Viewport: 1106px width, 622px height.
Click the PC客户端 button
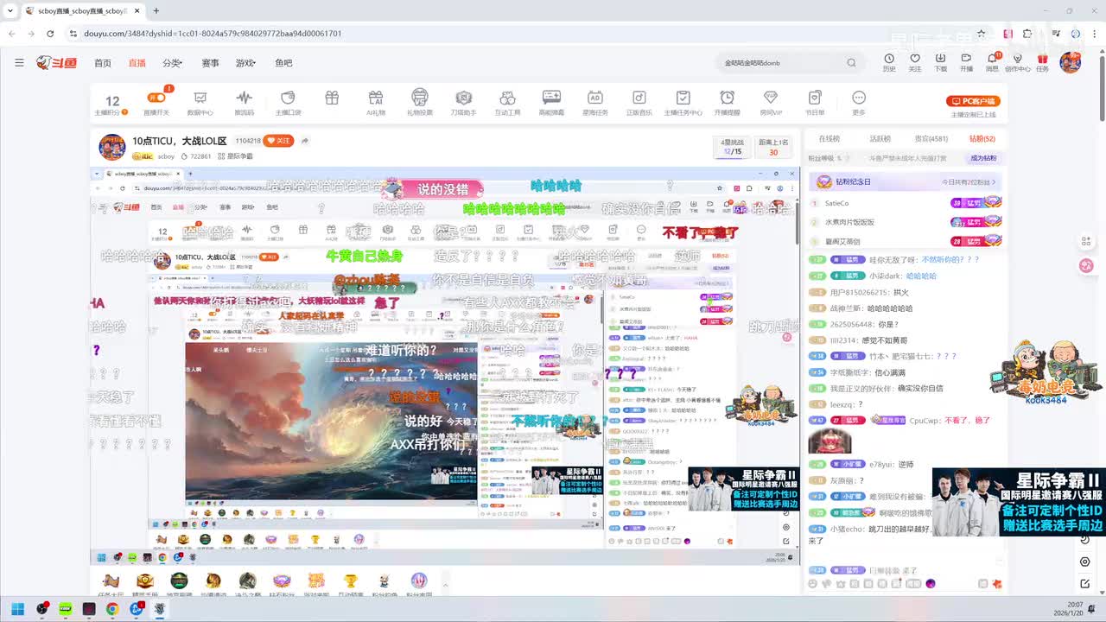pyautogui.click(x=973, y=101)
